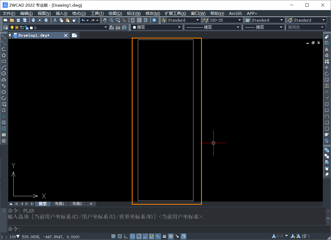The image size is (331, 240).
Task: Click the coordinates readout in status bar
Action: point(50,237)
